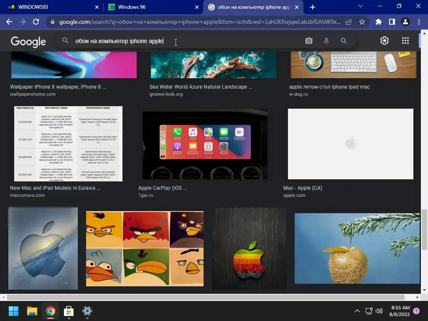Submit search with the blue magnifier
The height and width of the screenshot is (321, 428).
[x=344, y=41]
